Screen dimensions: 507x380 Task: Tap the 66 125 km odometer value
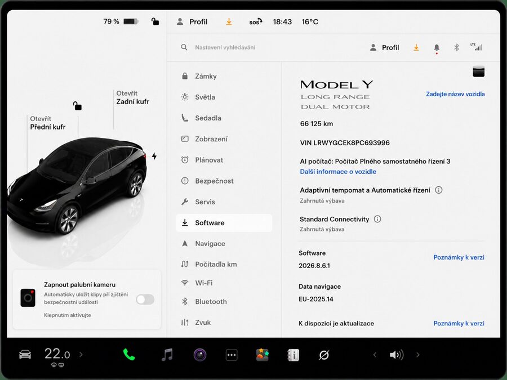316,124
